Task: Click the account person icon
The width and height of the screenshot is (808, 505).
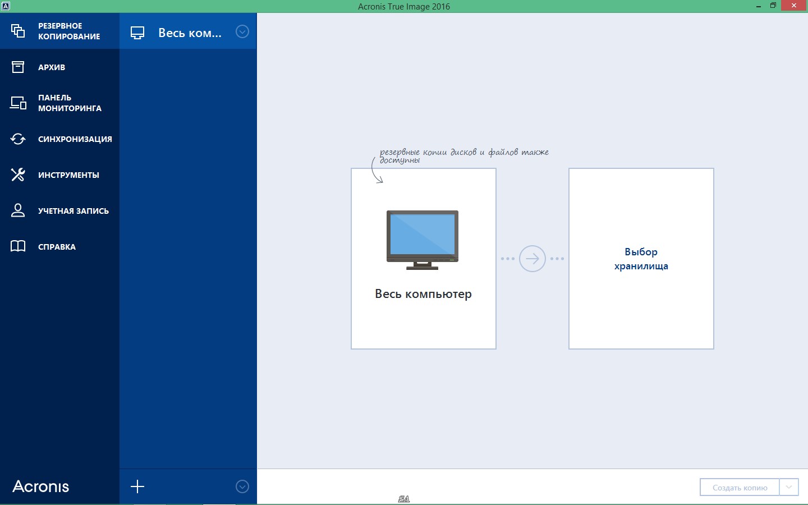Action: coord(18,210)
